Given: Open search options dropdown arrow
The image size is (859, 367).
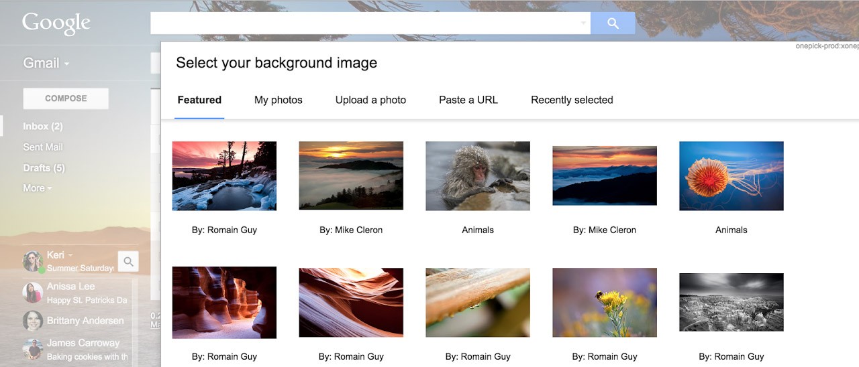Looking at the screenshot, I should 583,23.
